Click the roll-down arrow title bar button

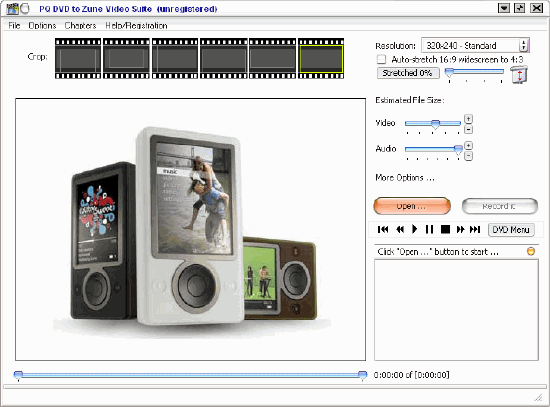pos(504,8)
